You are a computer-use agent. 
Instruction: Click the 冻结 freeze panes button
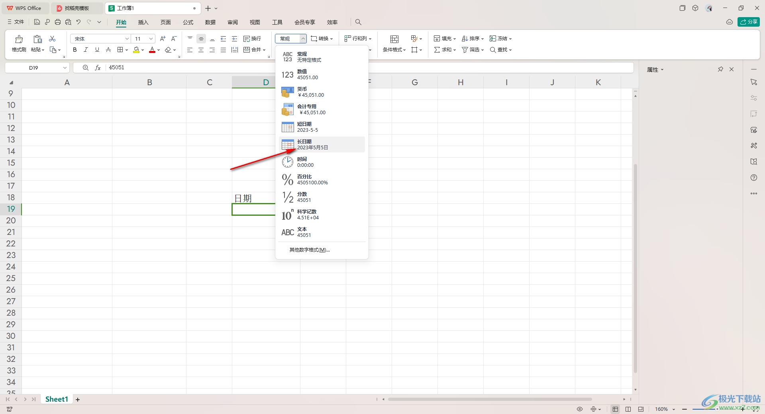(x=500, y=39)
